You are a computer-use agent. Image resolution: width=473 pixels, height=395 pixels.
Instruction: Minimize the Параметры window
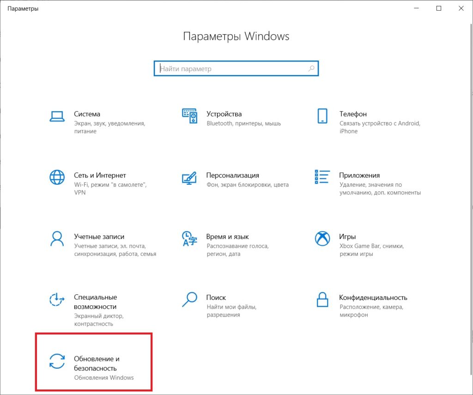pos(417,8)
